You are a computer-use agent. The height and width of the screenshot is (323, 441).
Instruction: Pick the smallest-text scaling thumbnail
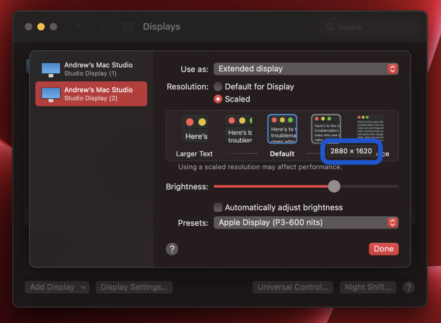click(370, 129)
